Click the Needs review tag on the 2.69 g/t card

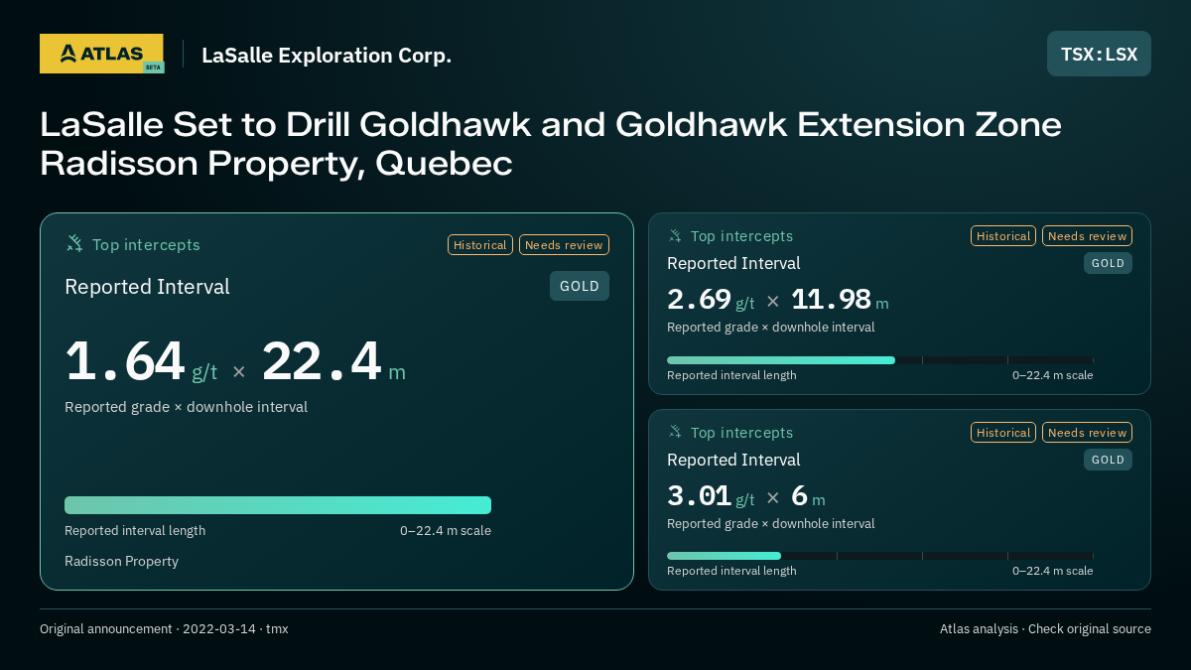pos(1087,236)
